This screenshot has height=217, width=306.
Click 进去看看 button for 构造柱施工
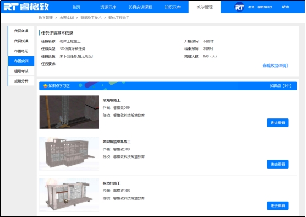click(278, 205)
